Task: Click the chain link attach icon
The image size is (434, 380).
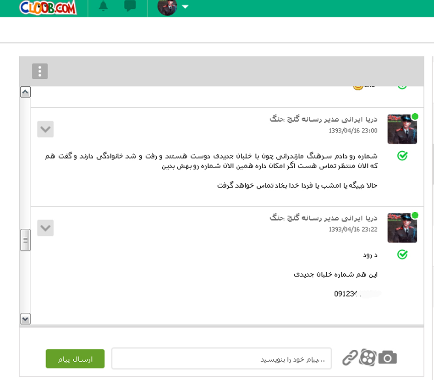Action: tap(350, 358)
